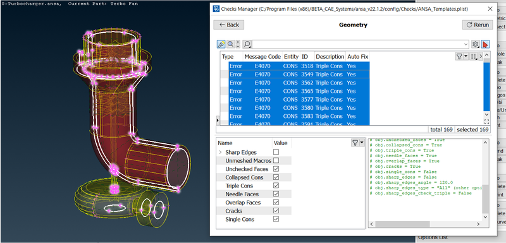Toggle the Needle Faces checkbox
The image size is (506, 243).
(x=276, y=194)
